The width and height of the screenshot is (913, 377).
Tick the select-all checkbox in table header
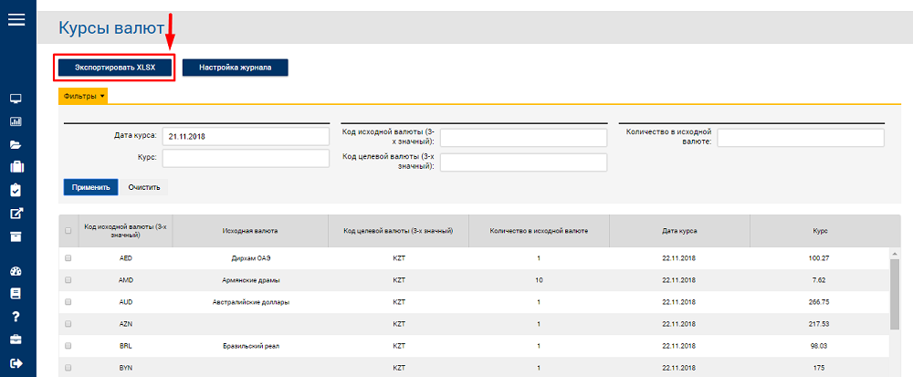click(x=68, y=231)
